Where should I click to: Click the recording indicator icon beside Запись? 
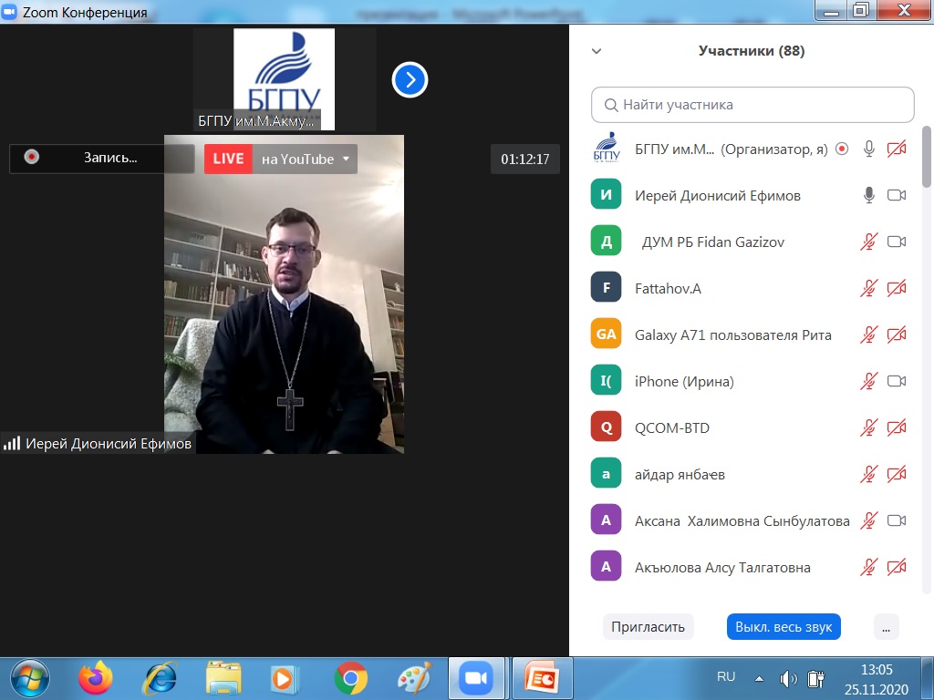click(x=32, y=157)
